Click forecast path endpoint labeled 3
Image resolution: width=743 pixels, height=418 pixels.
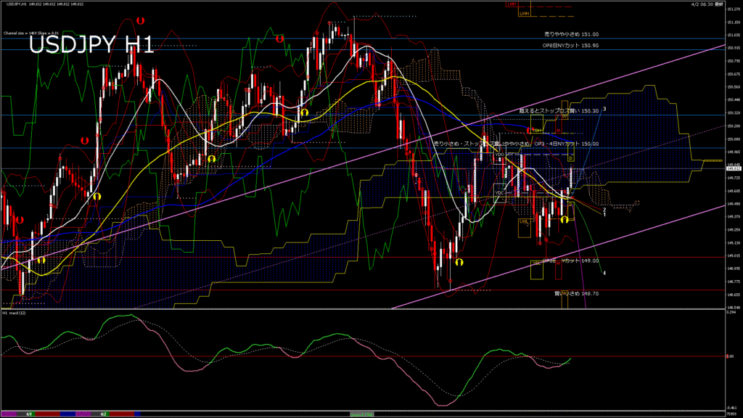coord(604,109)
